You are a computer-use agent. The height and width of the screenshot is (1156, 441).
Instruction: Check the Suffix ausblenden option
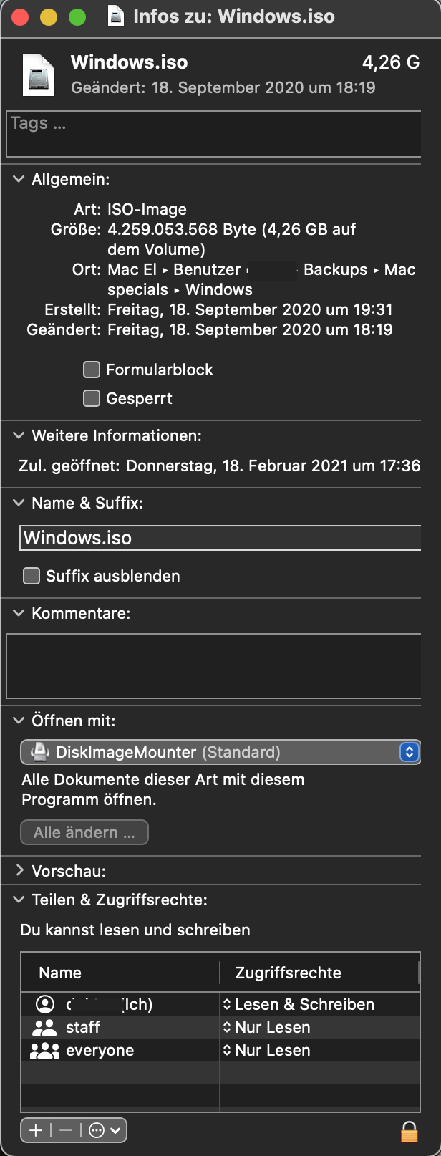(x=31, y=576)
